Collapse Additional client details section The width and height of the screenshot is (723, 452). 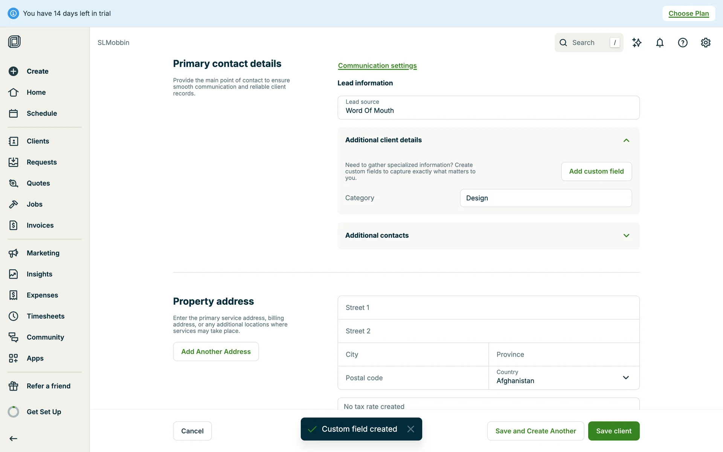click(x=626, y=140)
